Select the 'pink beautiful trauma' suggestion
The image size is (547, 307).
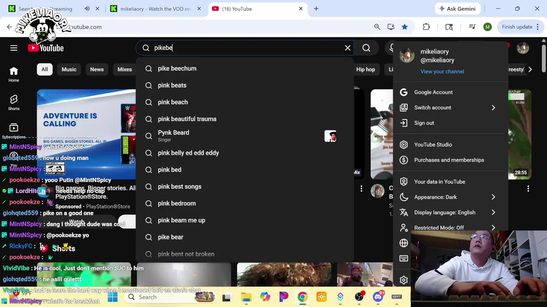245,119
